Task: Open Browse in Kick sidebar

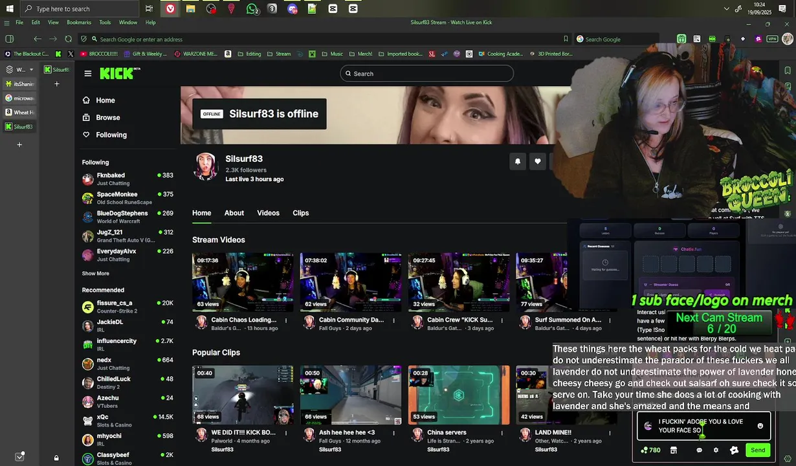Action: [102, 117]
